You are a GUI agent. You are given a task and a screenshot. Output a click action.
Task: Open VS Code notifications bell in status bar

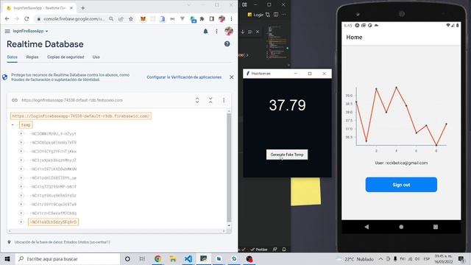pos(284,250)
